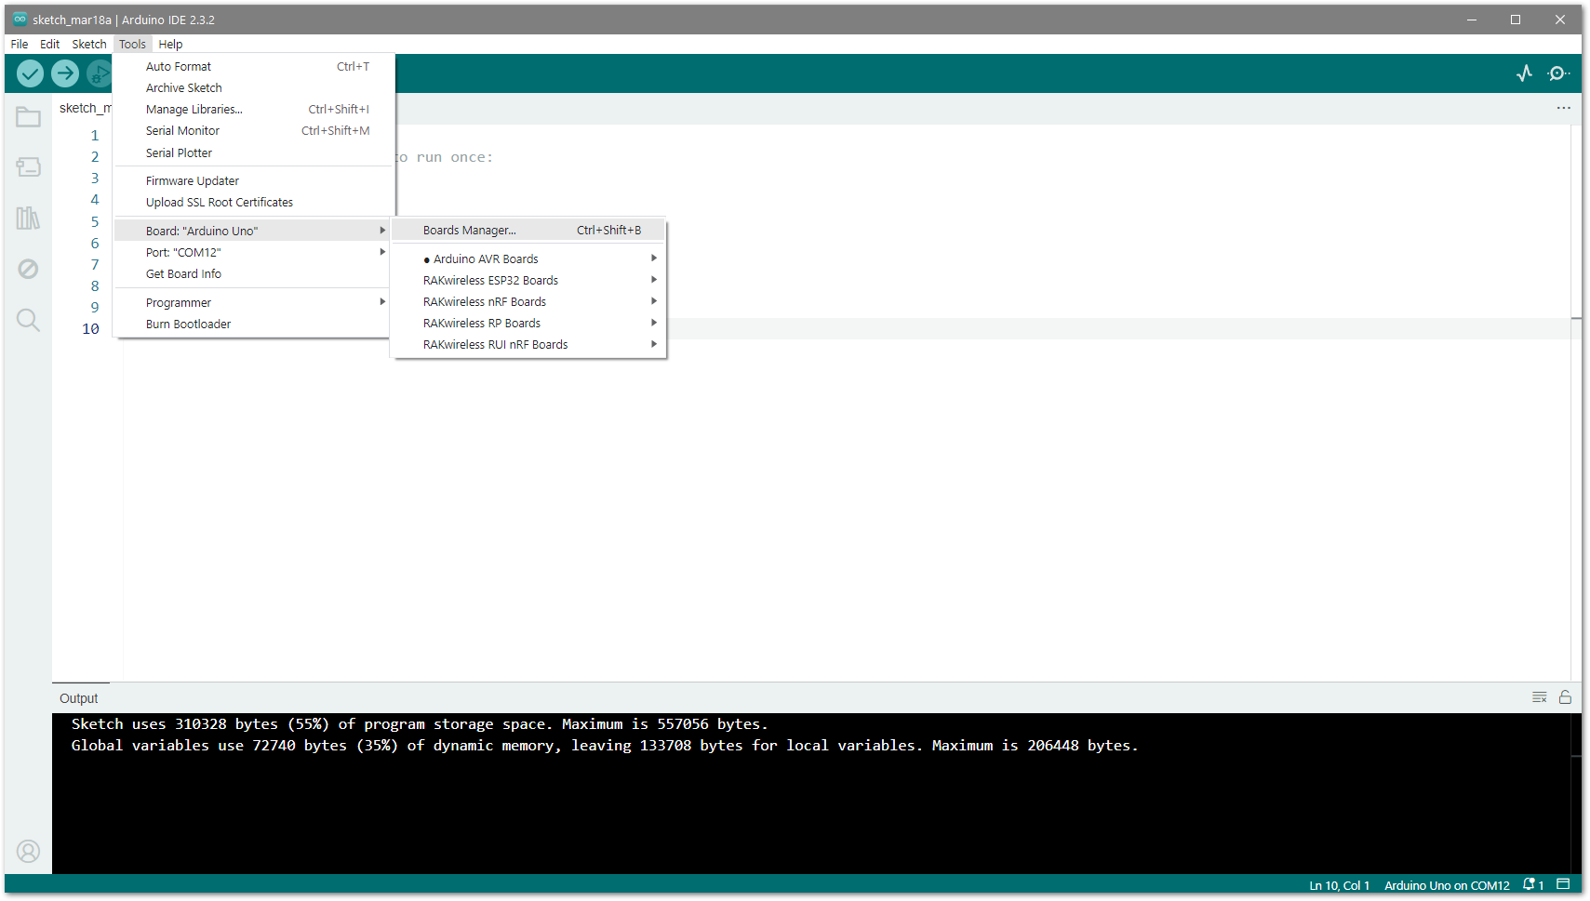
Task: Click the notification bell in status bar
Action: point(1533,884)
